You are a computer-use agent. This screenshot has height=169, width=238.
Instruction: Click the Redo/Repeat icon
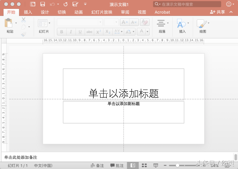point(65,4)
